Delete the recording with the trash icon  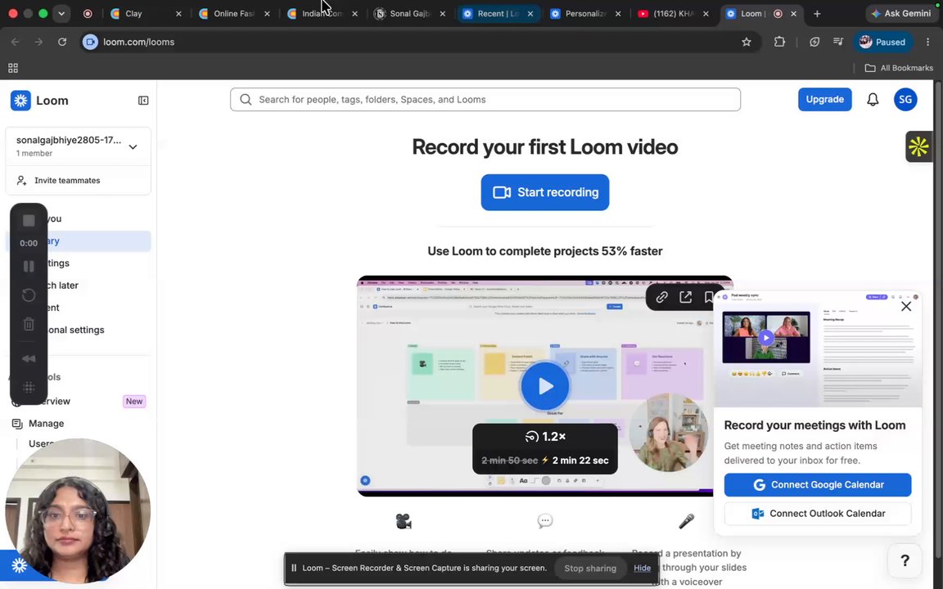pyautogui.click(x=29, y=325)
